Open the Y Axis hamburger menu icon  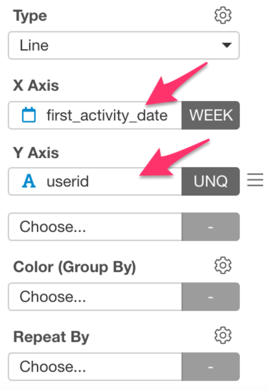(x=255, y=180)
